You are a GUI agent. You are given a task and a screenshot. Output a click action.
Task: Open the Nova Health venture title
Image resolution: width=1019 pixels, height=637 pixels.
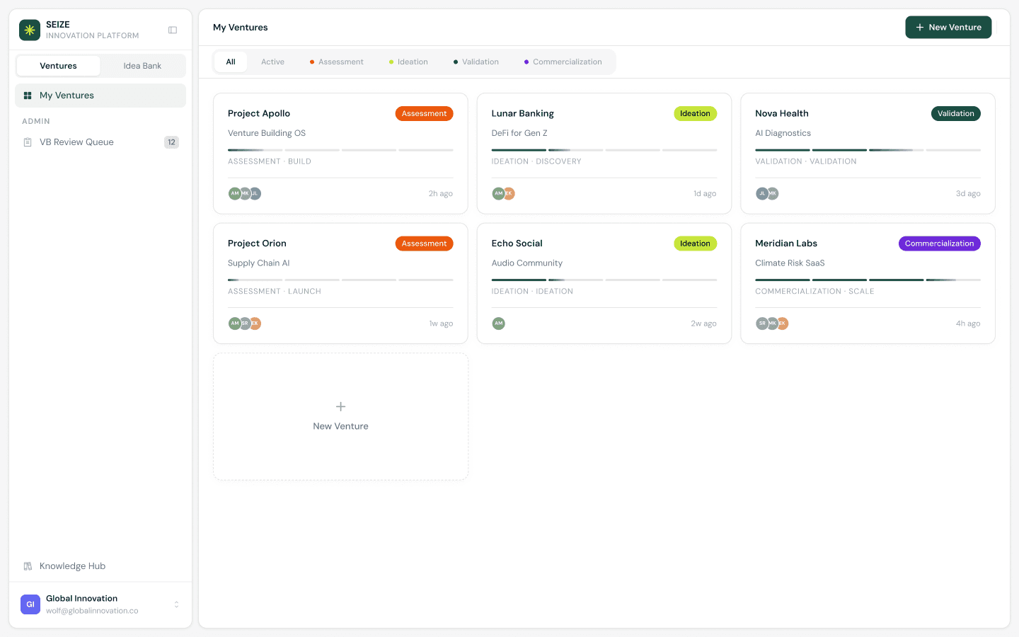782,113
